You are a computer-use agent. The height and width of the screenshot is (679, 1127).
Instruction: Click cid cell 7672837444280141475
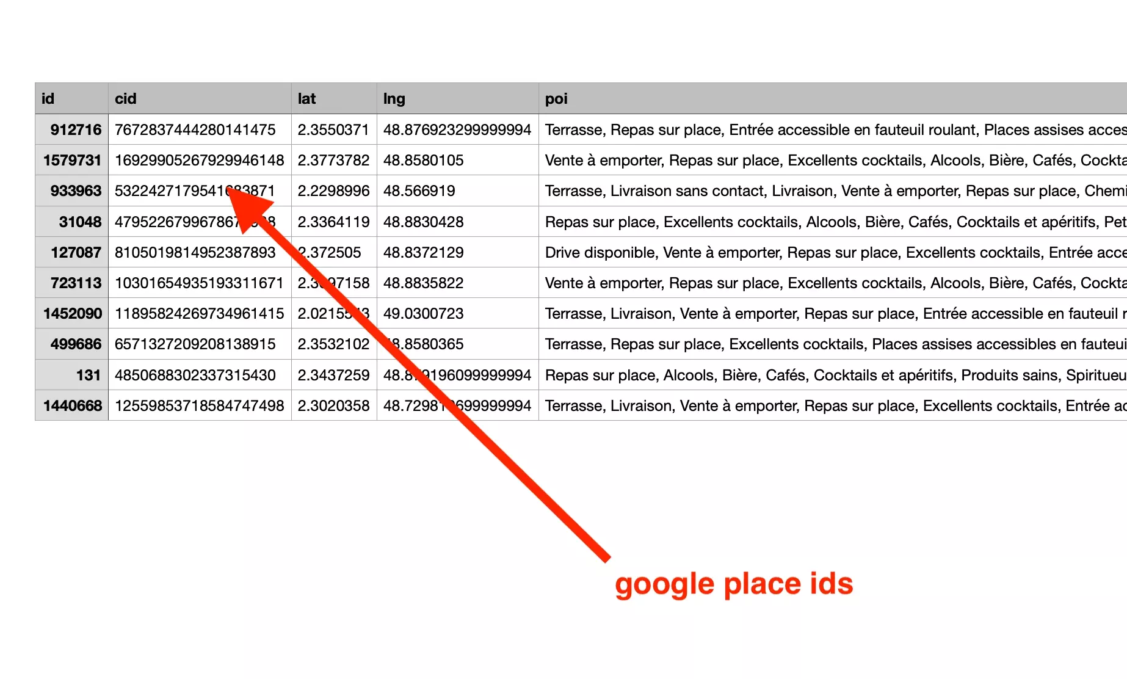tap(195, 129)
